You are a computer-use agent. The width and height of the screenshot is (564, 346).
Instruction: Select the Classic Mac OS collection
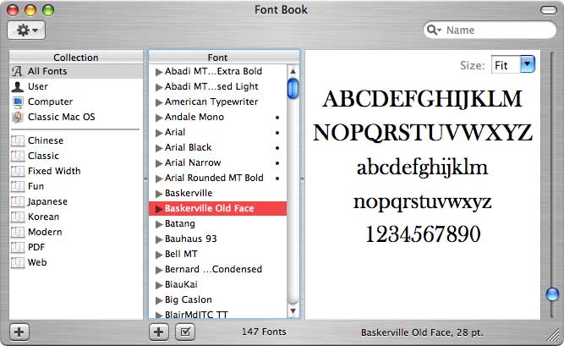(61, 117)
